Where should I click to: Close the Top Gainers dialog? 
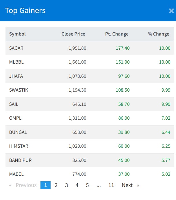(x=171, y=11)
